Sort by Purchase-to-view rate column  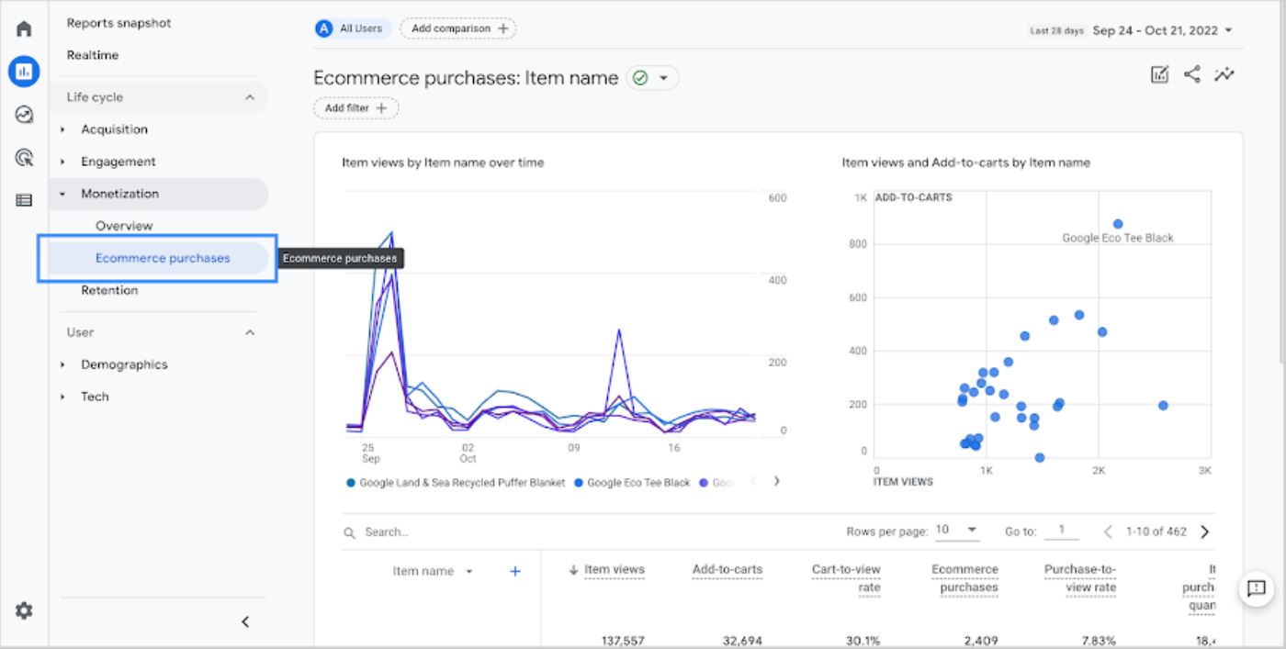point(1080,578)
